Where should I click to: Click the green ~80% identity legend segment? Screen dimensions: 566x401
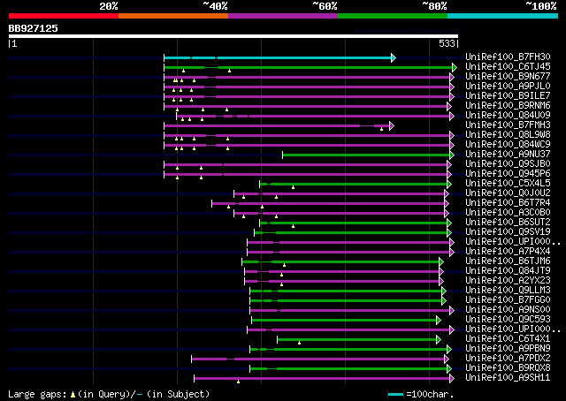coord(393,16)
